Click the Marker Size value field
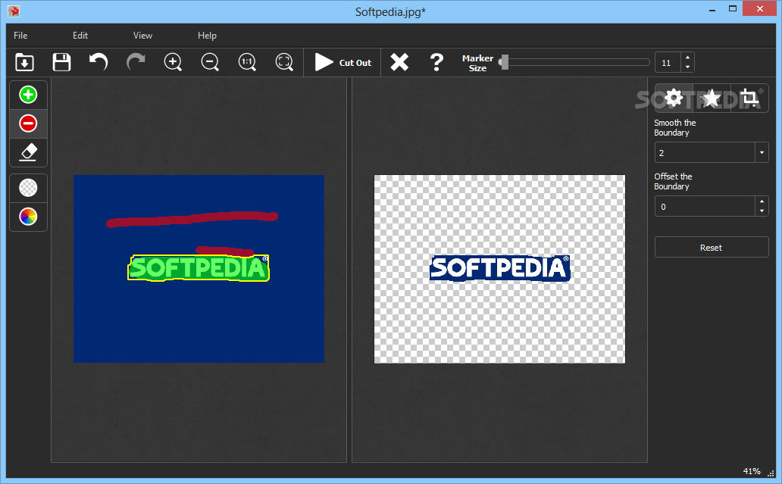This screenshot has height=484, width=782. click(x=668, y=63)
